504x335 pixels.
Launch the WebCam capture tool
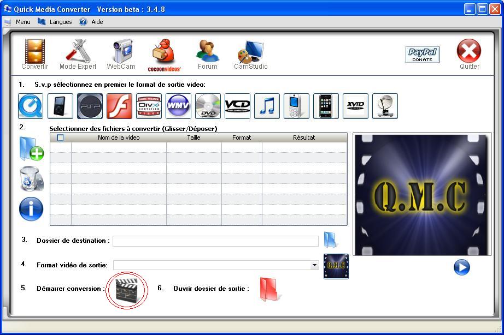coord(121,54)
